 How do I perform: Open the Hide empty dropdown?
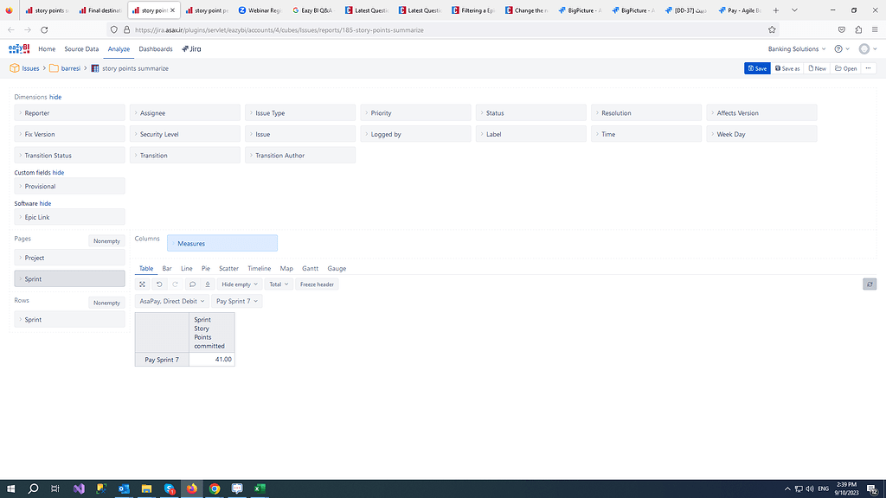click(x=239, y=284)
